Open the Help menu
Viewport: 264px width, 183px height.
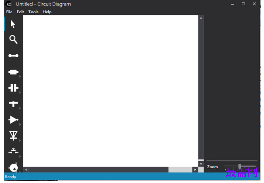tap(47, 12)
